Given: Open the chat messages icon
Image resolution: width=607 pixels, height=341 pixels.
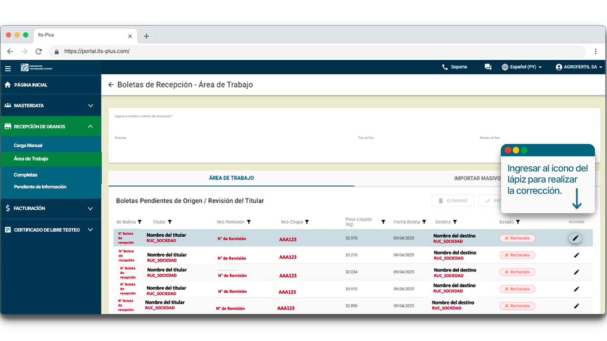Looking at the screenshot, I should [x=488, y=67].
